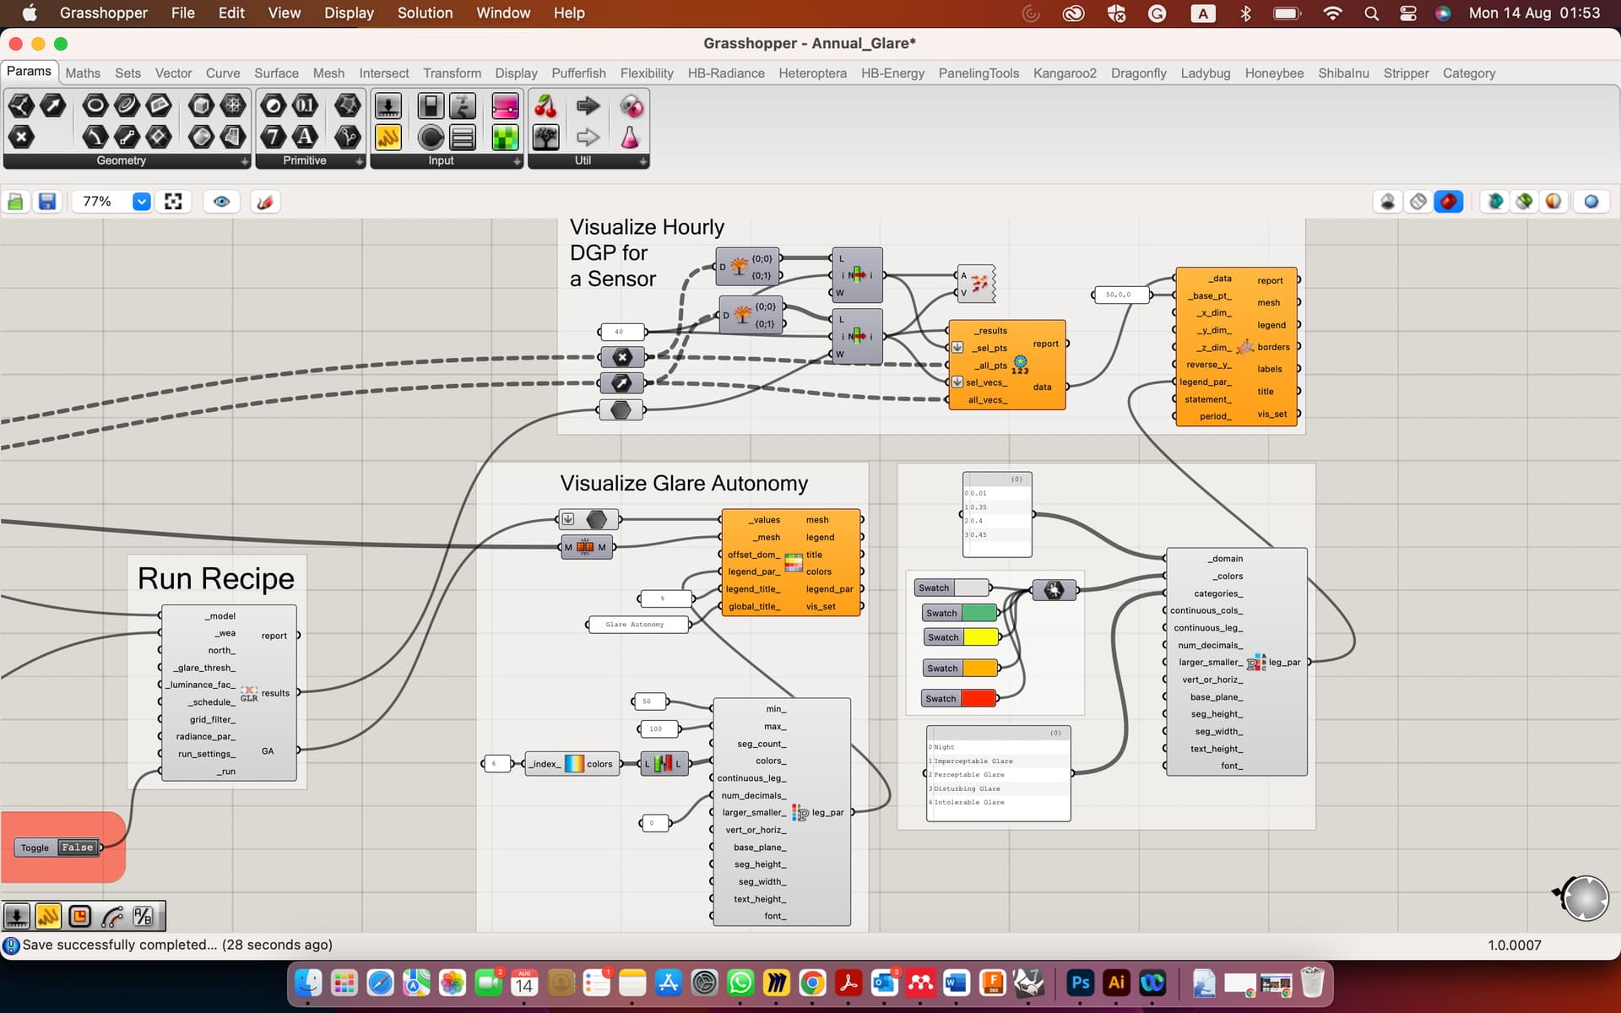1621x1013 pixels.
Task: Pick the Circle parameter component
Action: click(95, 106)
